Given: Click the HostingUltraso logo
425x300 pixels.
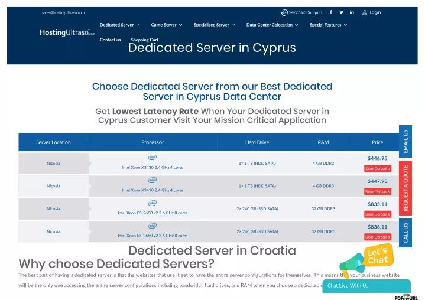Looking at the screenshot, I should [x=67, y=32].
